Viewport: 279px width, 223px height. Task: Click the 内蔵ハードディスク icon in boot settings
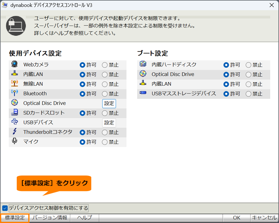(x=143, y=64)
